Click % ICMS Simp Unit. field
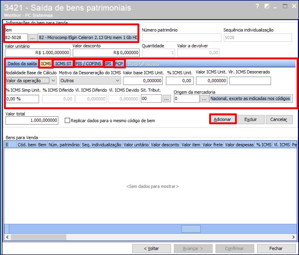Screen dimensions: 299x255 pos(22,99)
